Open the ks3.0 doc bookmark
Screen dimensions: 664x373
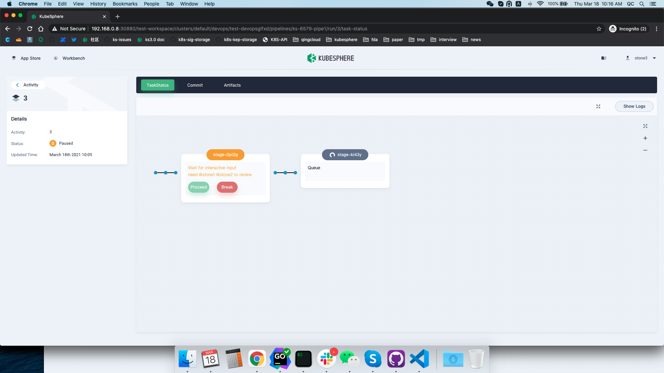coord(151,40)
